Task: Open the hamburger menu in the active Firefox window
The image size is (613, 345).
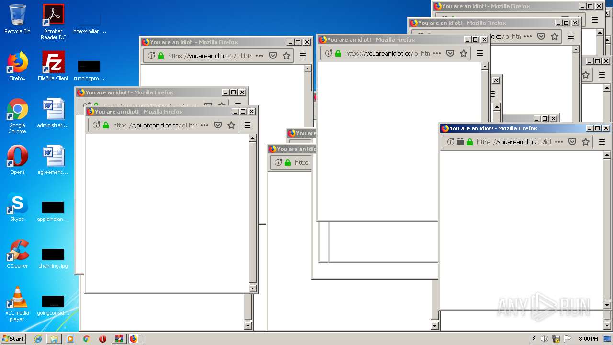Action: point(602,142)
